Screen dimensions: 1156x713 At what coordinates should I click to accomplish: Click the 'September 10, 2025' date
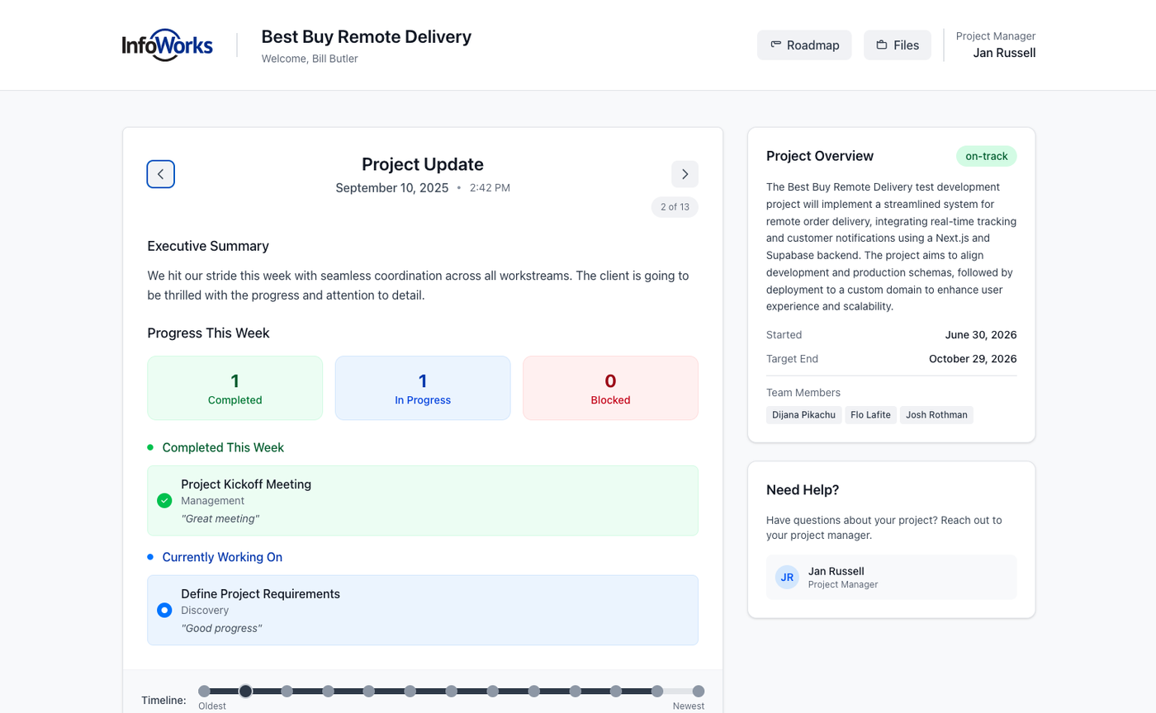[392, 188]
